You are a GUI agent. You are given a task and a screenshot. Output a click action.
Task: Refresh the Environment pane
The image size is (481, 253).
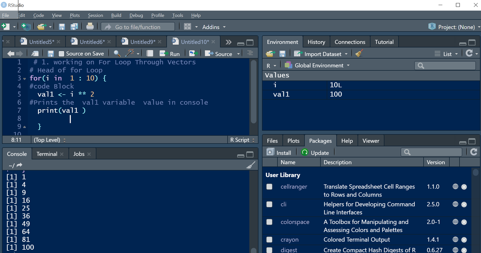point(469,53)
